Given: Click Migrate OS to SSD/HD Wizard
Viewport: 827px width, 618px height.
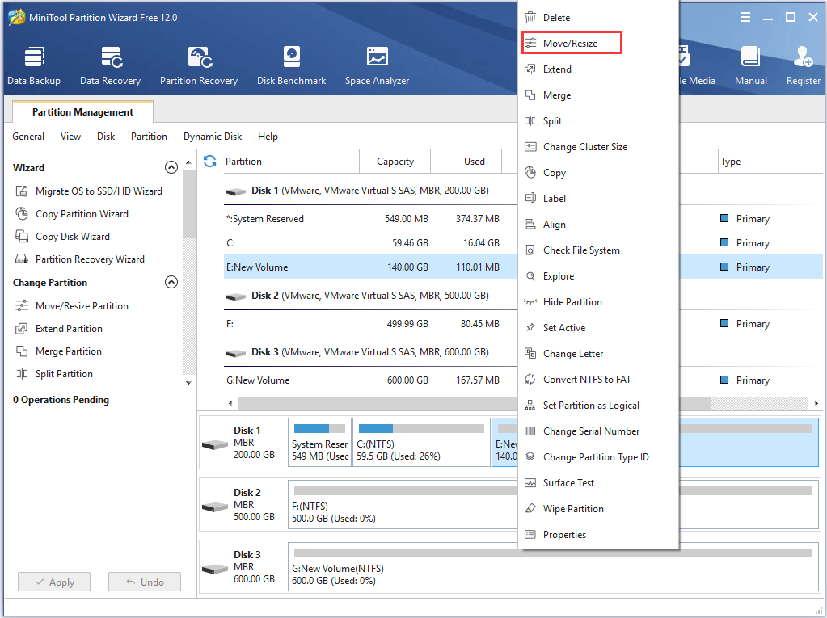Looking at the screenshot, I should coord(99,191).
